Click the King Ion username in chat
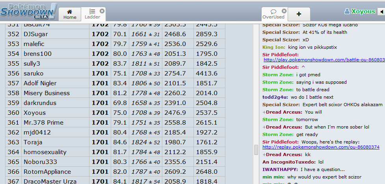 pyautogui.click(x=273, y=47)
